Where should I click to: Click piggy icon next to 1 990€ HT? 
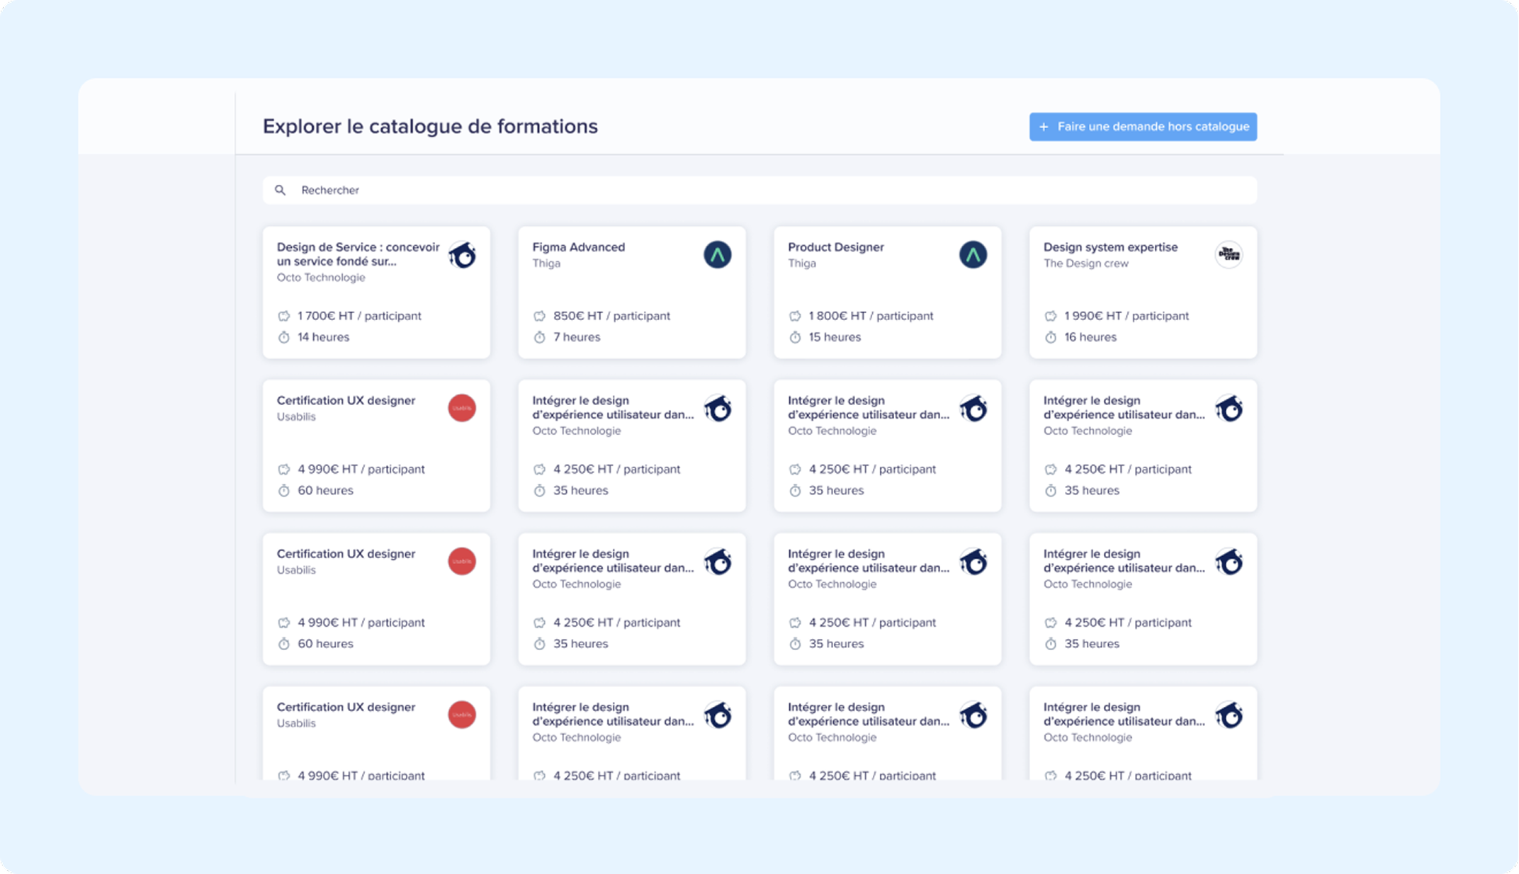tap(1051, 316)
